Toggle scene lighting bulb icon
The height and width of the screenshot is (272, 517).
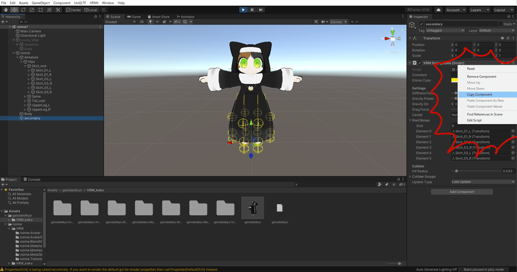151,22
